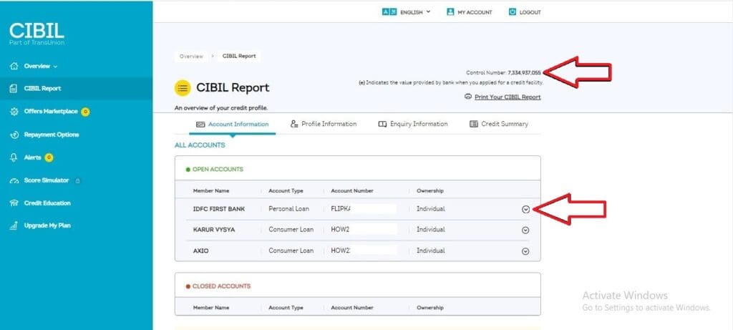Click the CIBIL Report breadcrumb
The image size is (733, 330).
(x=239, y=56)
